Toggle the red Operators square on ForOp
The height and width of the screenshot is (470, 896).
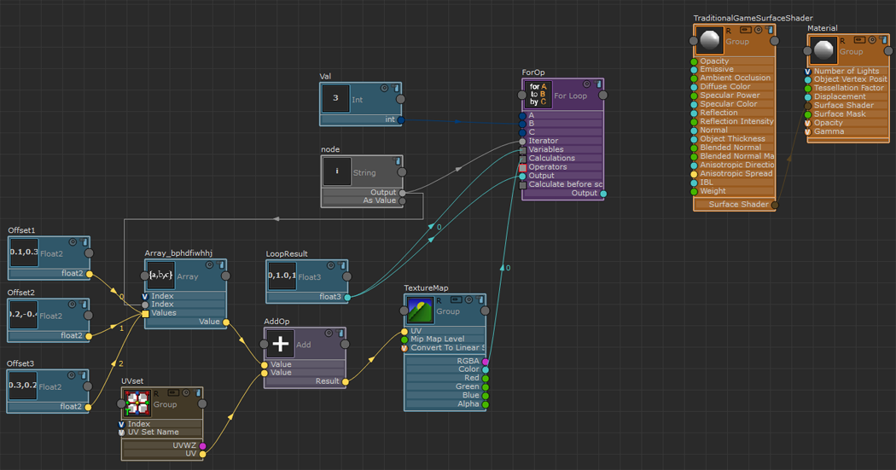522,167
